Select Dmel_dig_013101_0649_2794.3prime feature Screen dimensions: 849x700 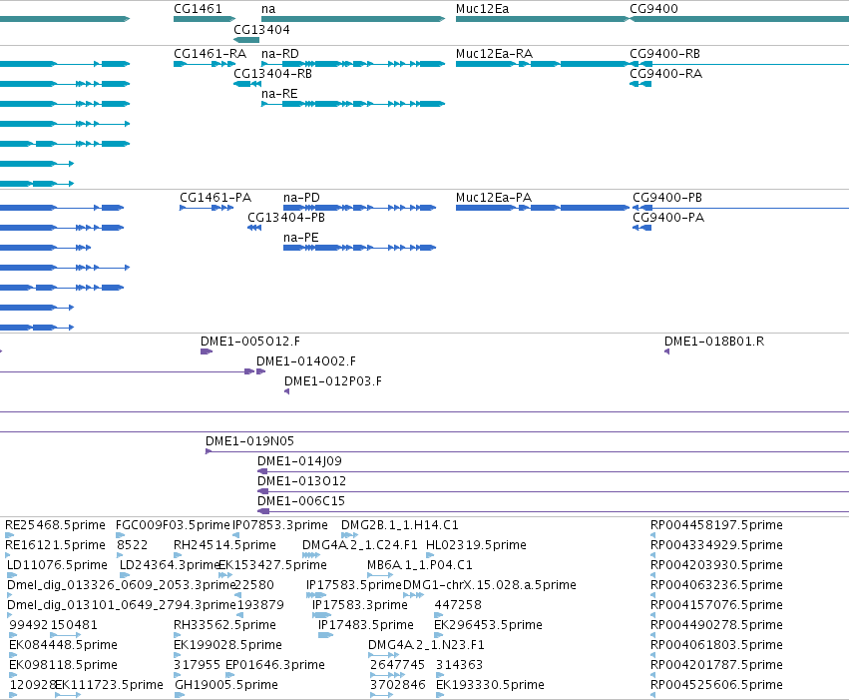122,605
